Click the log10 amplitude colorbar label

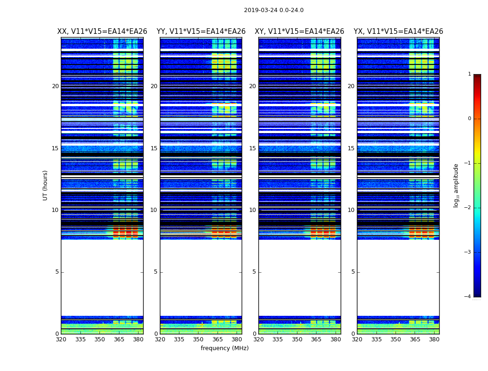click(456, 185)
